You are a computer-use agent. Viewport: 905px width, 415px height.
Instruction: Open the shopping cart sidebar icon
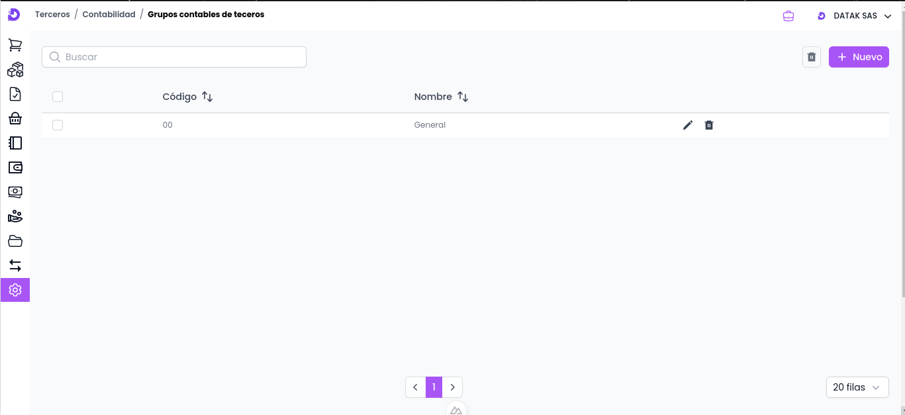15,45
